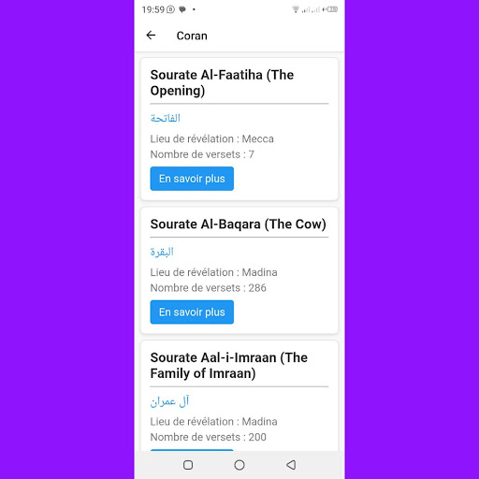479x479 pixels.
Task: Tap the Android back triangle icon
Action: 291,465
